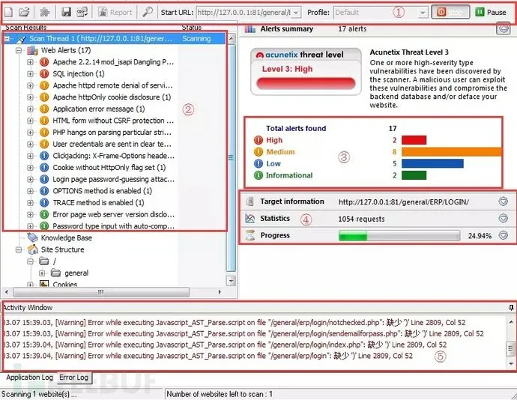Switch to the Application Log tab
The height and width of the screenshot is (400, 517).
[x=30, y=378]
